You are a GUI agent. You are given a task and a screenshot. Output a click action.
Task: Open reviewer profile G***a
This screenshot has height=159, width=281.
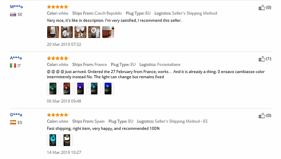click(16, 115)
